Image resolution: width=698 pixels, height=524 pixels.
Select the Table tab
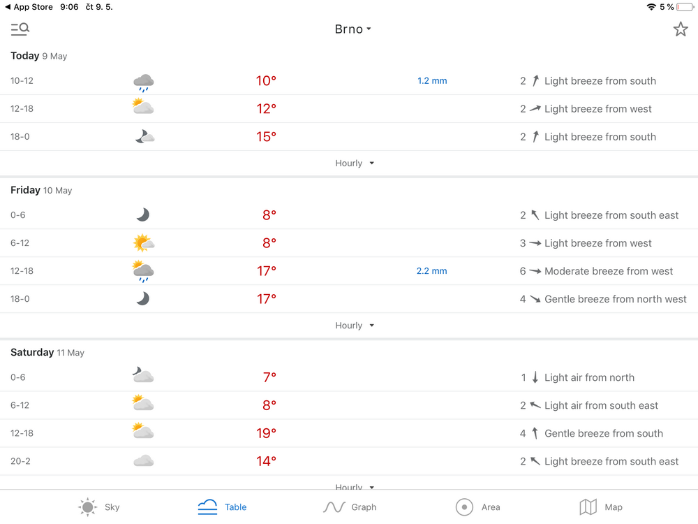[222, 507]
